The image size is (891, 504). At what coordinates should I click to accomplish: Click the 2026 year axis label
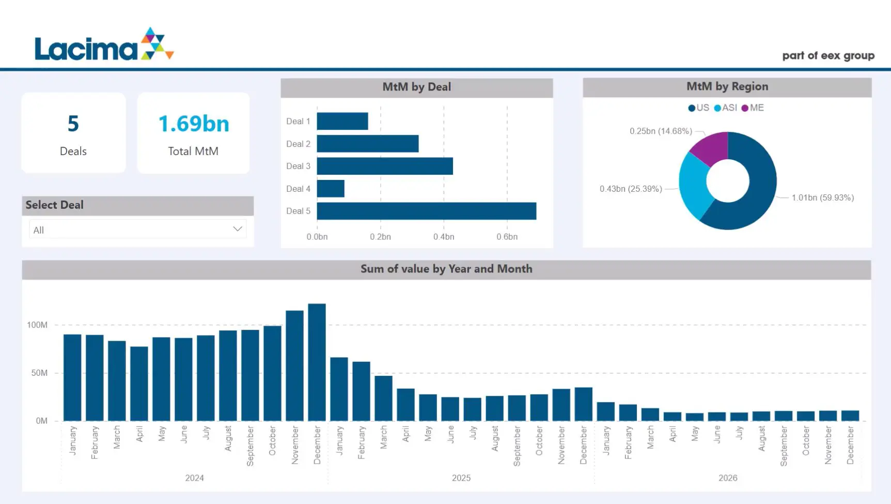(728, 478)
